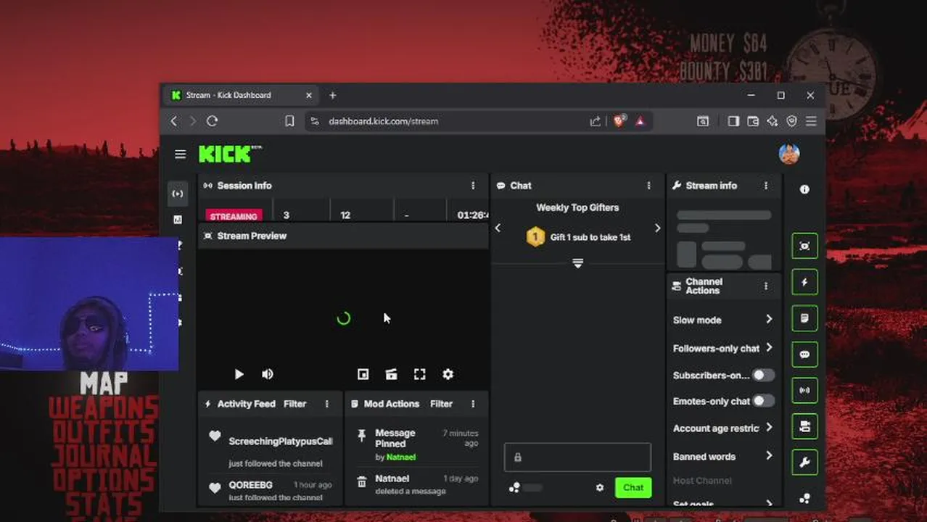The image size is (927, 522).
Task: Open the Activity Feed Filter
Action: [x=294, y=404]
